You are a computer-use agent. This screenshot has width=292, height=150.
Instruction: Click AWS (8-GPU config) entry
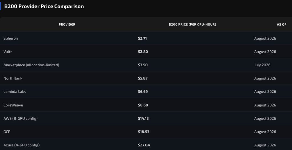(x=21, y=118)
